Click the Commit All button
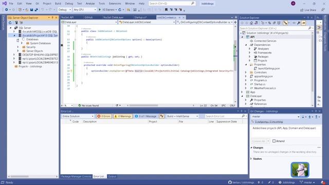The height and width of the screenshot is (185, 329). pyautogui.click(x=259, y=141)
